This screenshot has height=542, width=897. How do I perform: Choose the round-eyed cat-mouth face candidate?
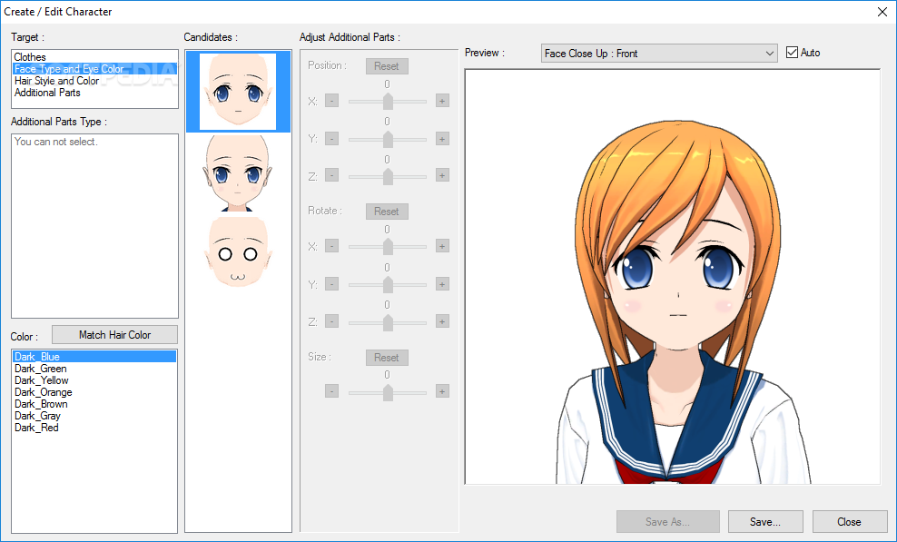(x=238, y=253)
